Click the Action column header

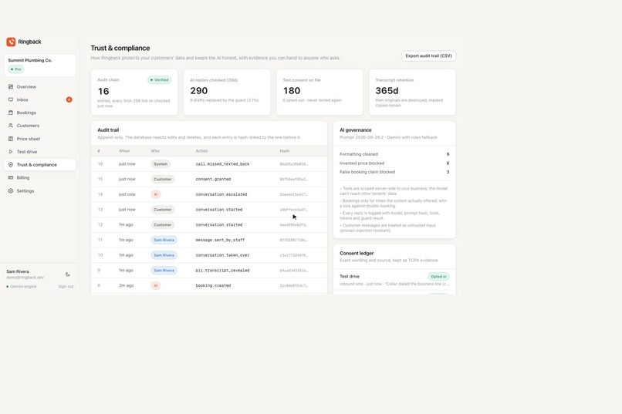point(201,151)
